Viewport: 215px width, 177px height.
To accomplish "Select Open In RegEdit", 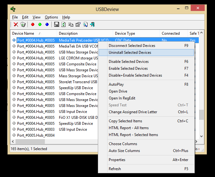I will pyautogui.click(x=146, y=98).
